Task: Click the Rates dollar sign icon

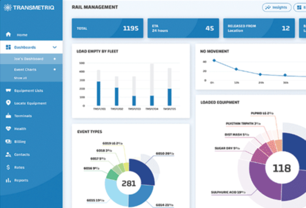Action: point(8,167)
